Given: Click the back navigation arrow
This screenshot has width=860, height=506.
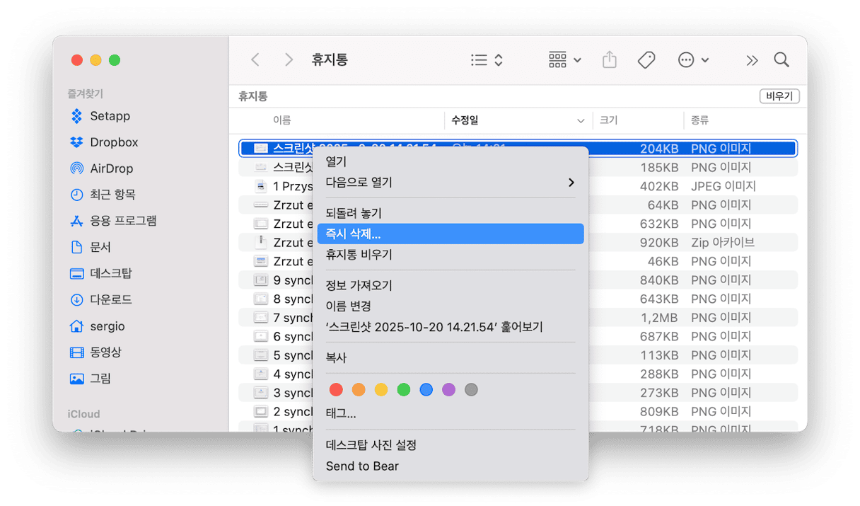Looking at the screenshot, I should click(255, 60).
